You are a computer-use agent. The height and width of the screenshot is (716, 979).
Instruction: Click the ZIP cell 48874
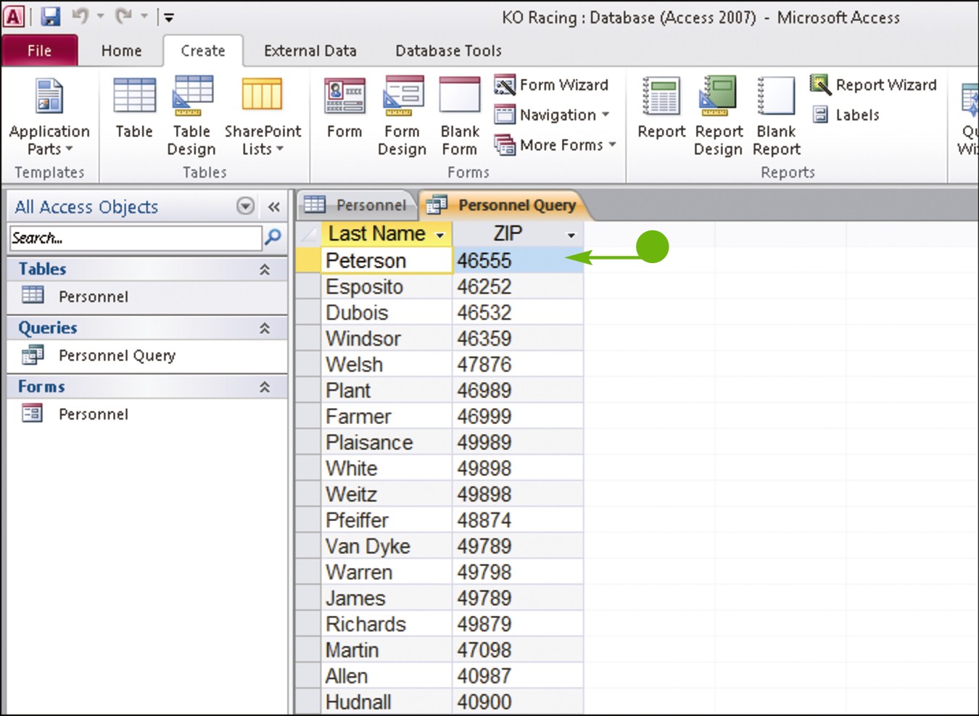[518, 520]
